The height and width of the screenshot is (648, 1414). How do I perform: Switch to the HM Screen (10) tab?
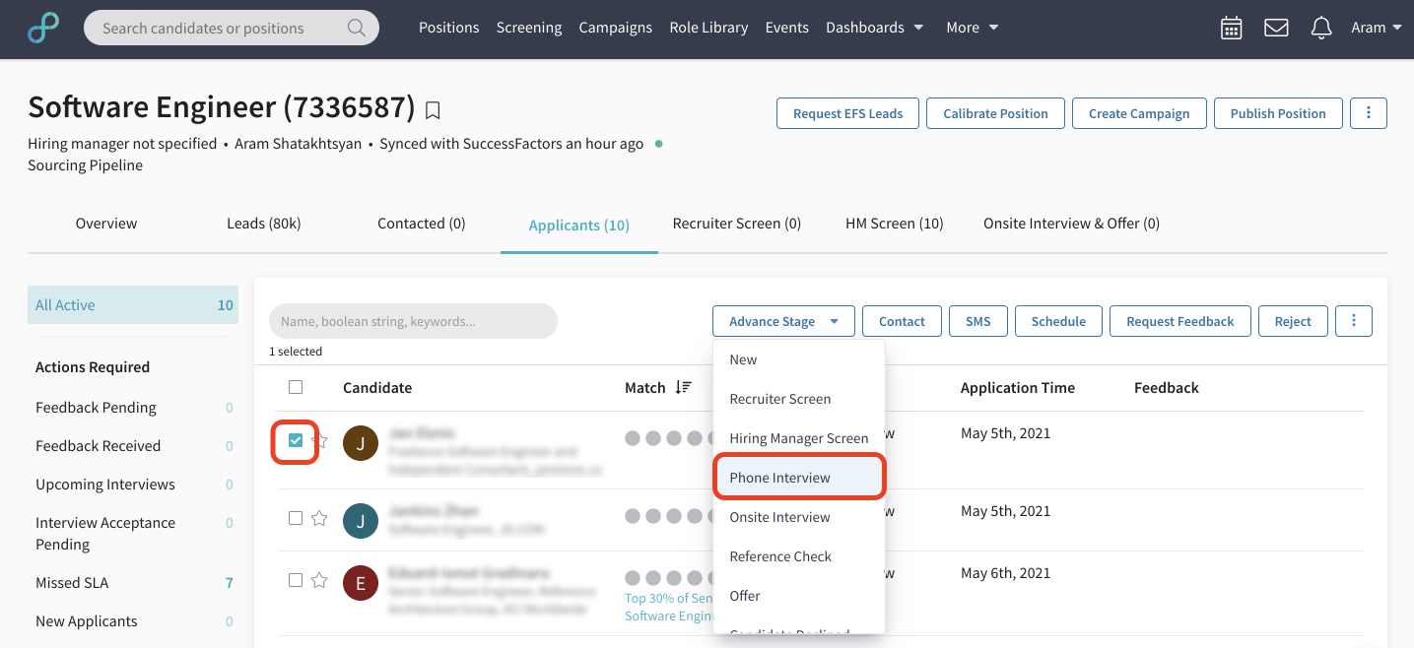click(895, 224)
